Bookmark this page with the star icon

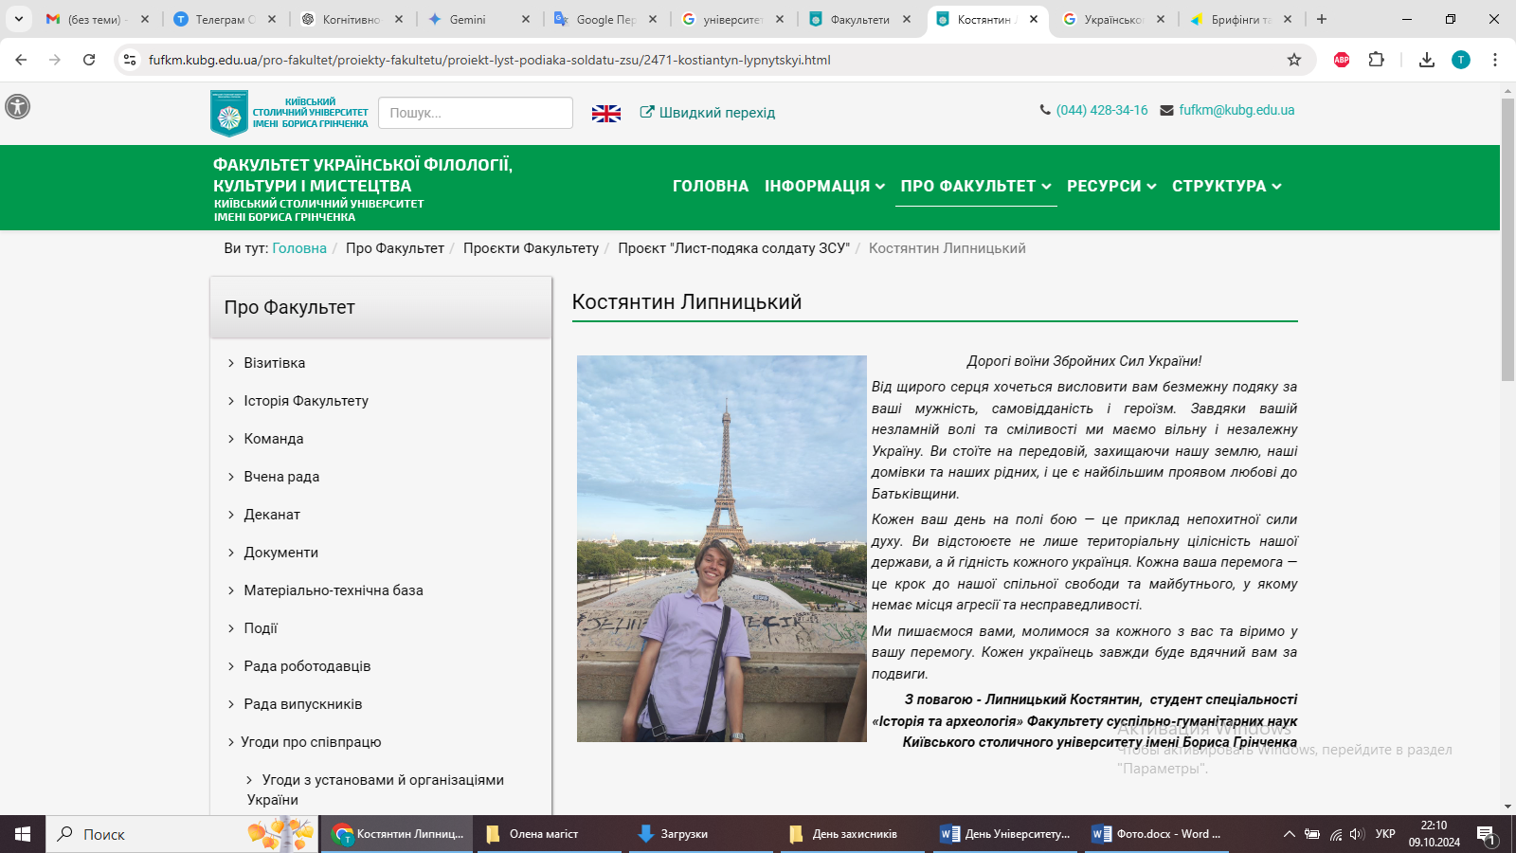click(x=1293, y=60)
